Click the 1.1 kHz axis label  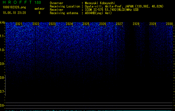click(x=3, y=36)
